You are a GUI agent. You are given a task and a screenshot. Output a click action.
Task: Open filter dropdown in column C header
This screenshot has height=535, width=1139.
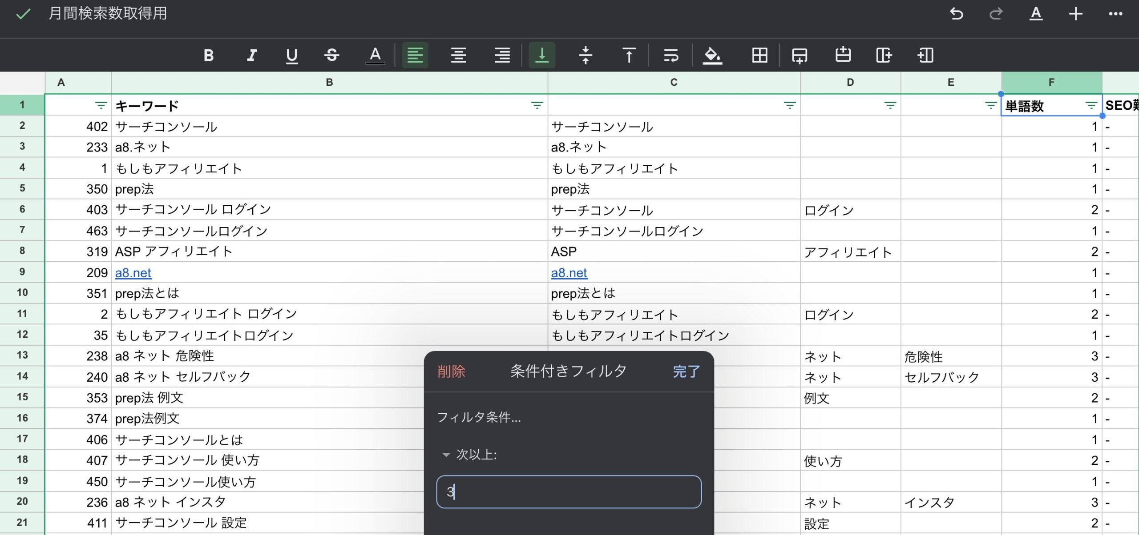pyautogui.click(x=790, y=105)
